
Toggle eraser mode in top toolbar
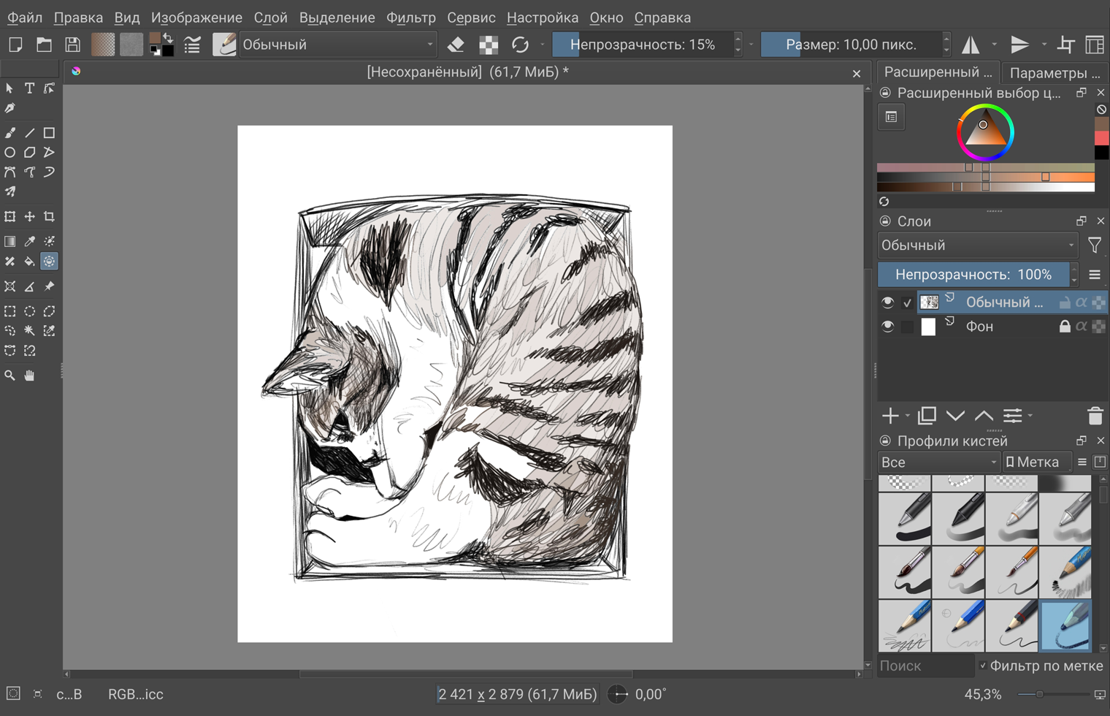point(456,45)
